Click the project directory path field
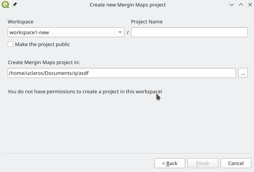This screenshot has height=172, width=254. [122, 73]
